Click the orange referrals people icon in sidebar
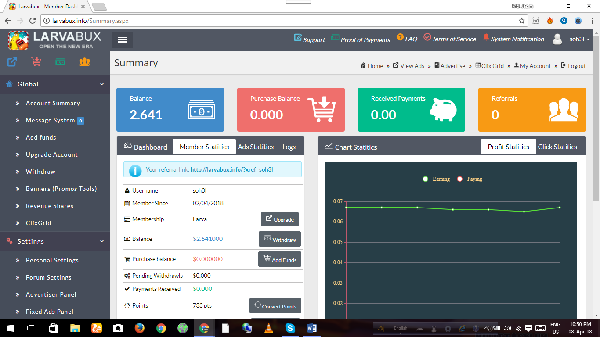This screenshot has width=600, height=337. pyautogui.click(x=84, y=62)
